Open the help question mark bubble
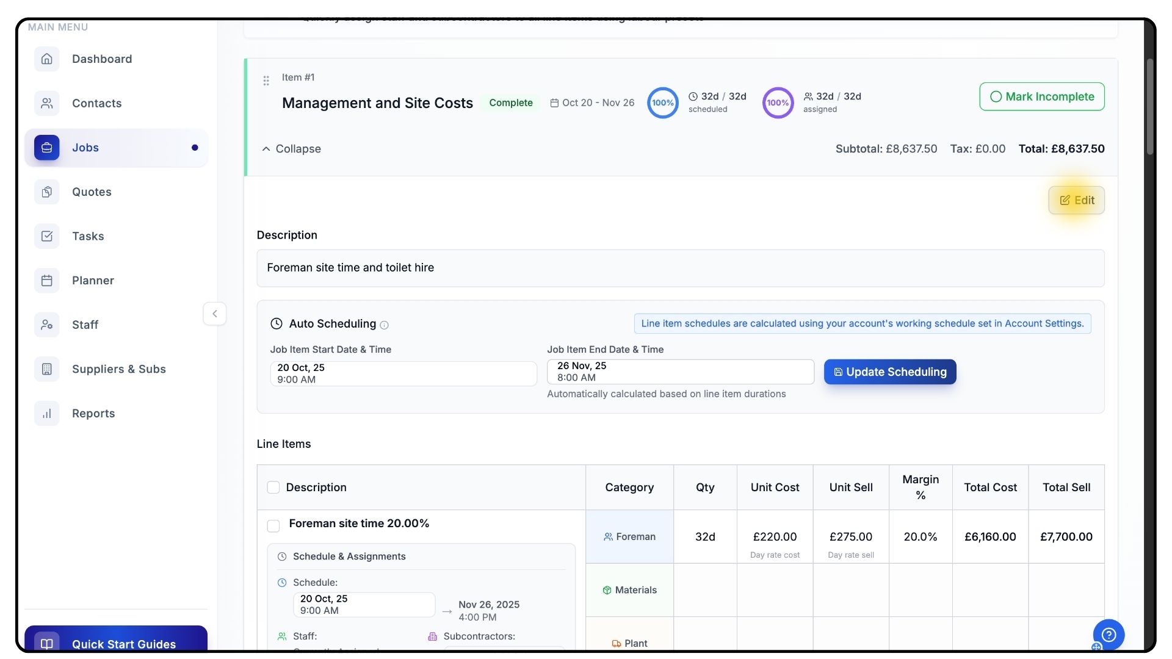Image resolution: width=1172 pixels, height=659 pixels. [x=1109, y=635]
